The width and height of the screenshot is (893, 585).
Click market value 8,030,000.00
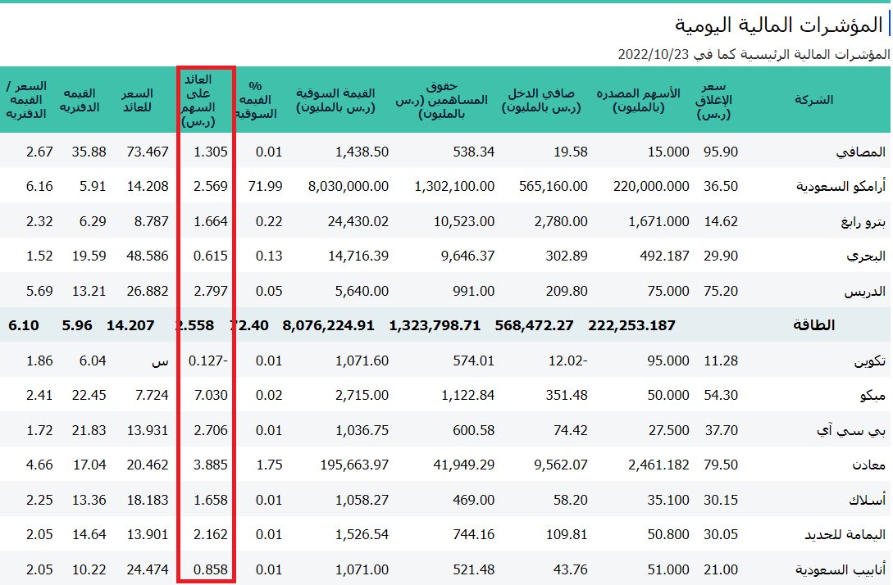(x=349, y=187)
